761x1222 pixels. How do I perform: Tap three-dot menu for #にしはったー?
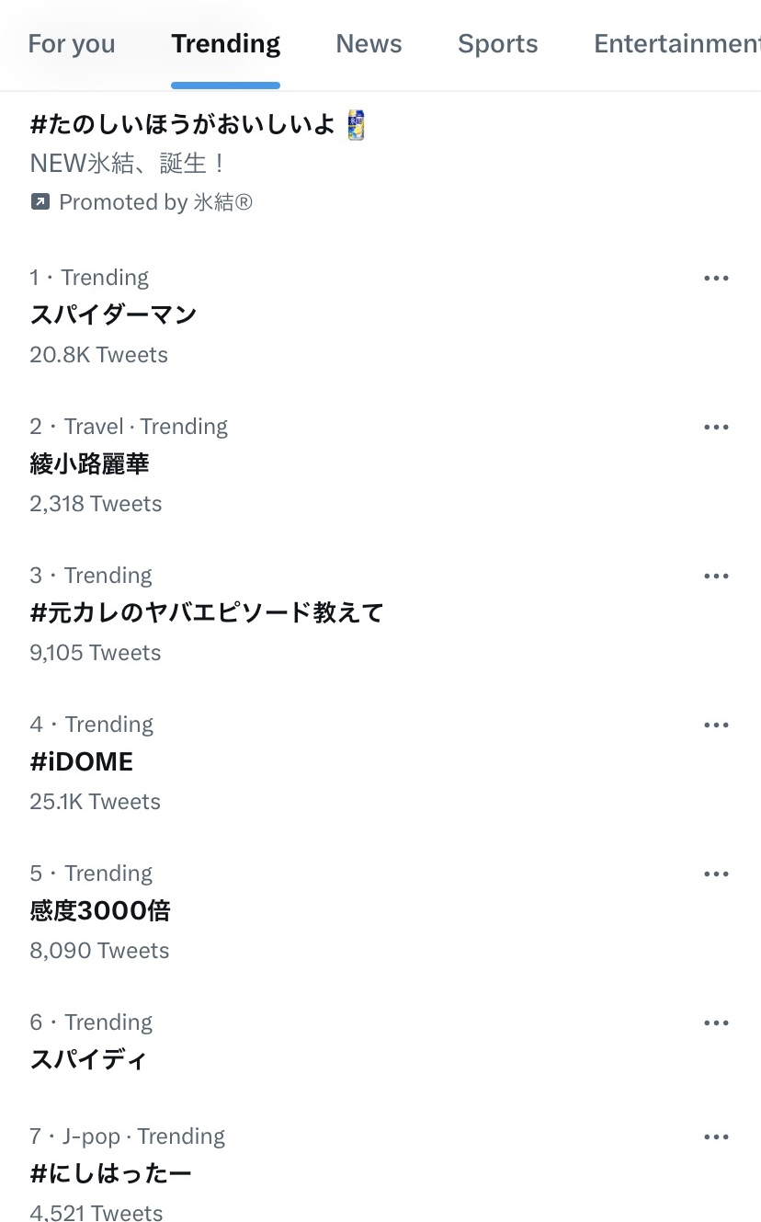point(716,1137)
